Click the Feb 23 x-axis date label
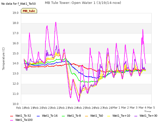Screen dimensions: 167x125 point(64,108)
